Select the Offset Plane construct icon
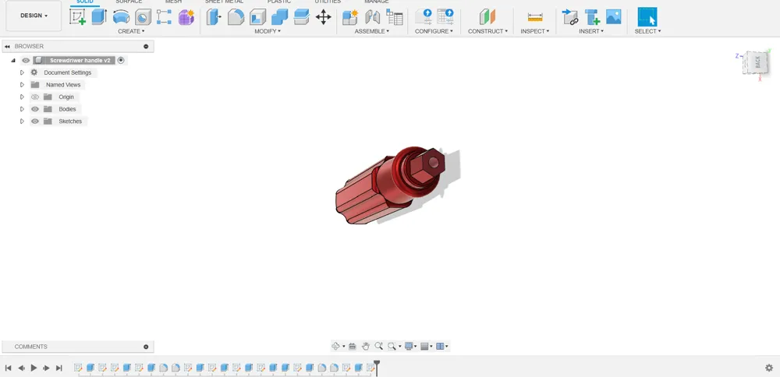The width and height of the screenshot is (780, 377). (487, 17)
